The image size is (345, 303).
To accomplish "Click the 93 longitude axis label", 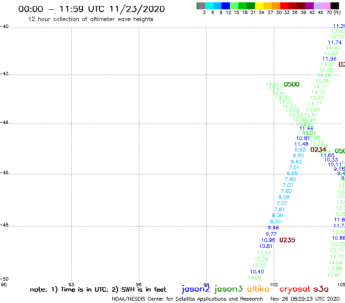I will pyautogui.click(x=71, y=284).
